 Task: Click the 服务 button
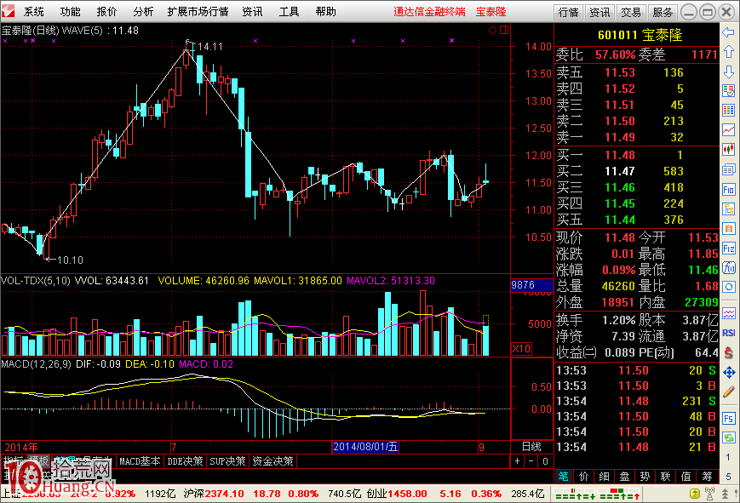[x=663, y=12]
